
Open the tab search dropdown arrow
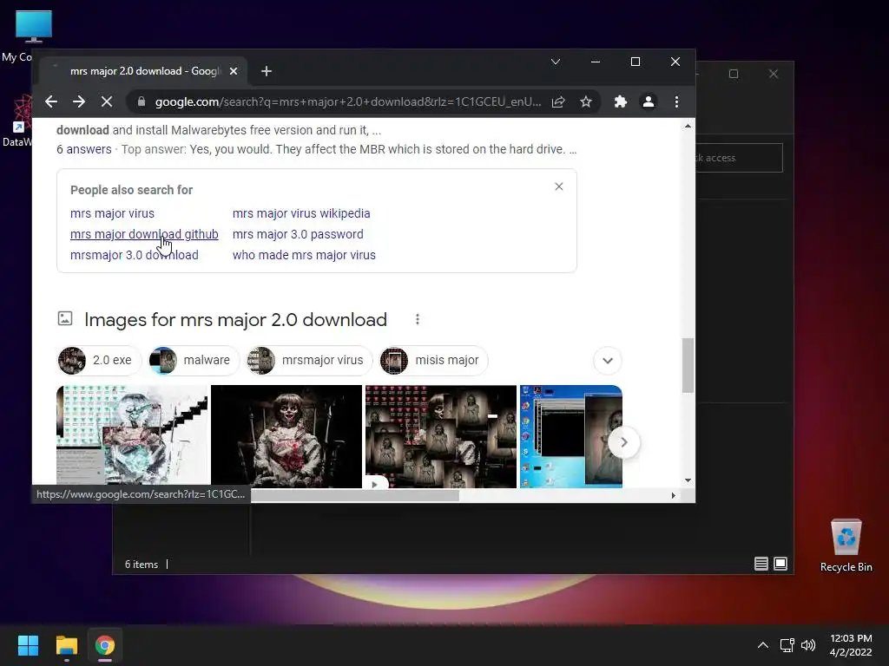556,62
